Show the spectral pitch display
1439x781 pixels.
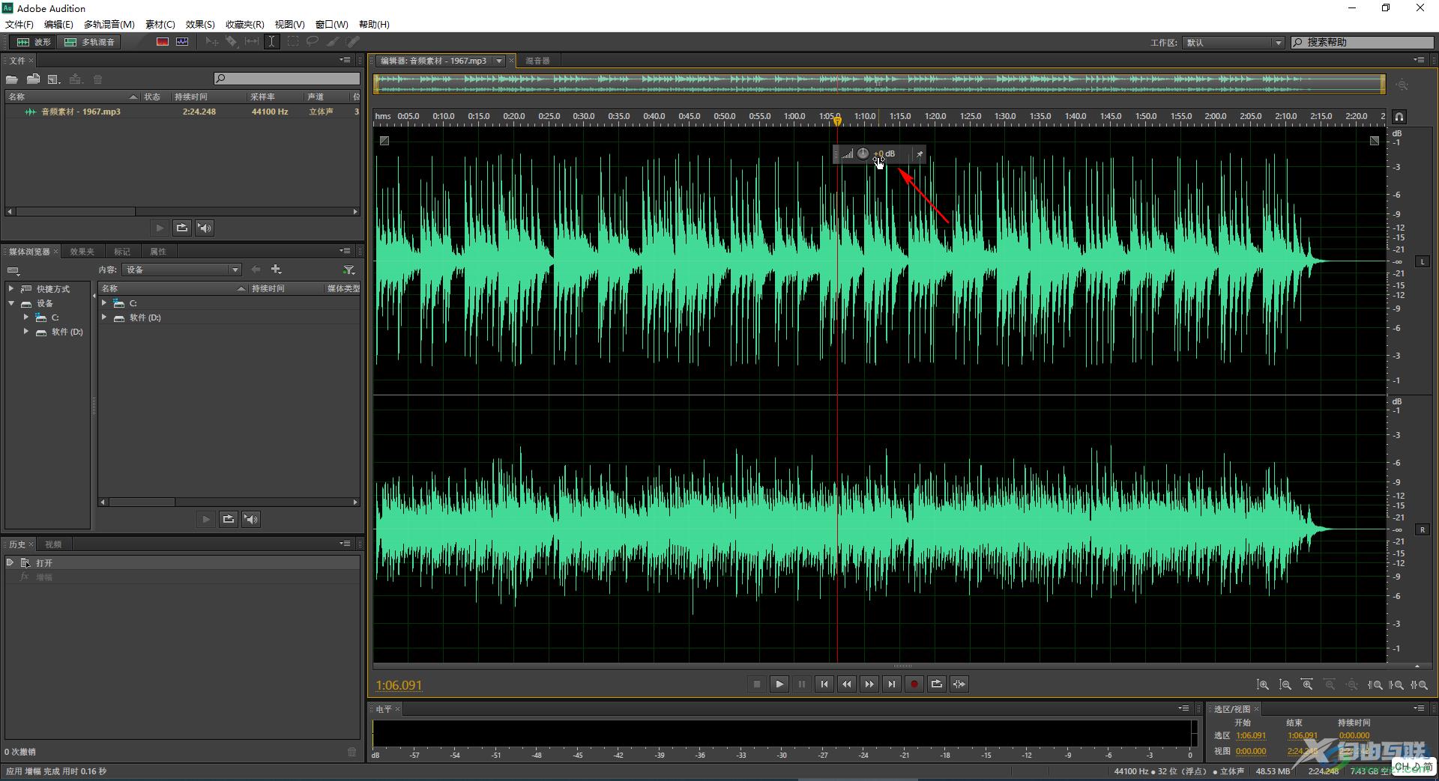pyautogui.click(x=182, y=42)
